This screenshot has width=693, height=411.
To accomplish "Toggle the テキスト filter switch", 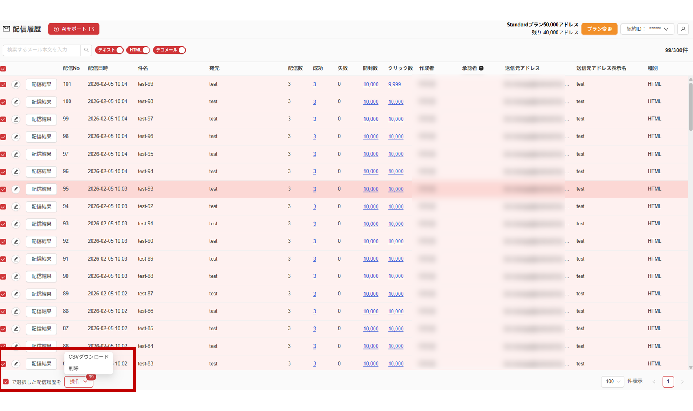I will (x=109, y=50).
